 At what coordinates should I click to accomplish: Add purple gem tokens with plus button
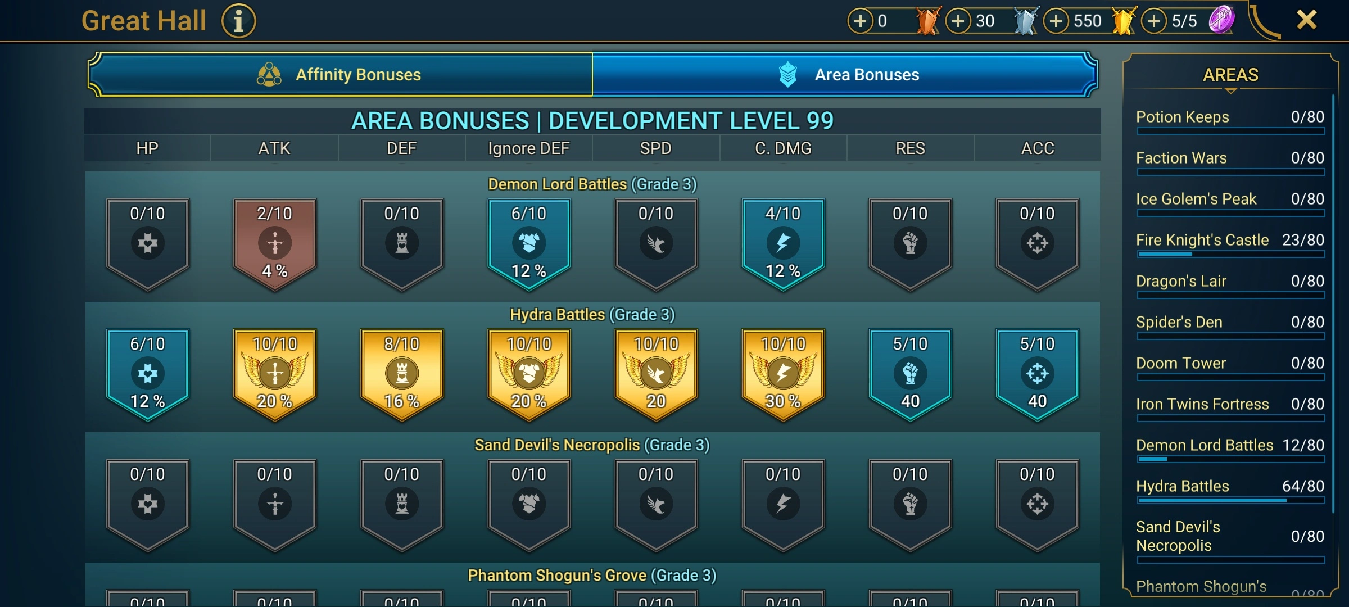1154,21
